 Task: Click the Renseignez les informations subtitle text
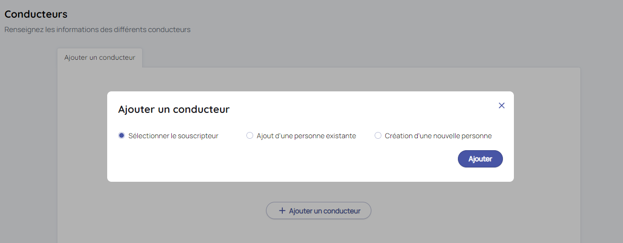click(x=98, y=30)
